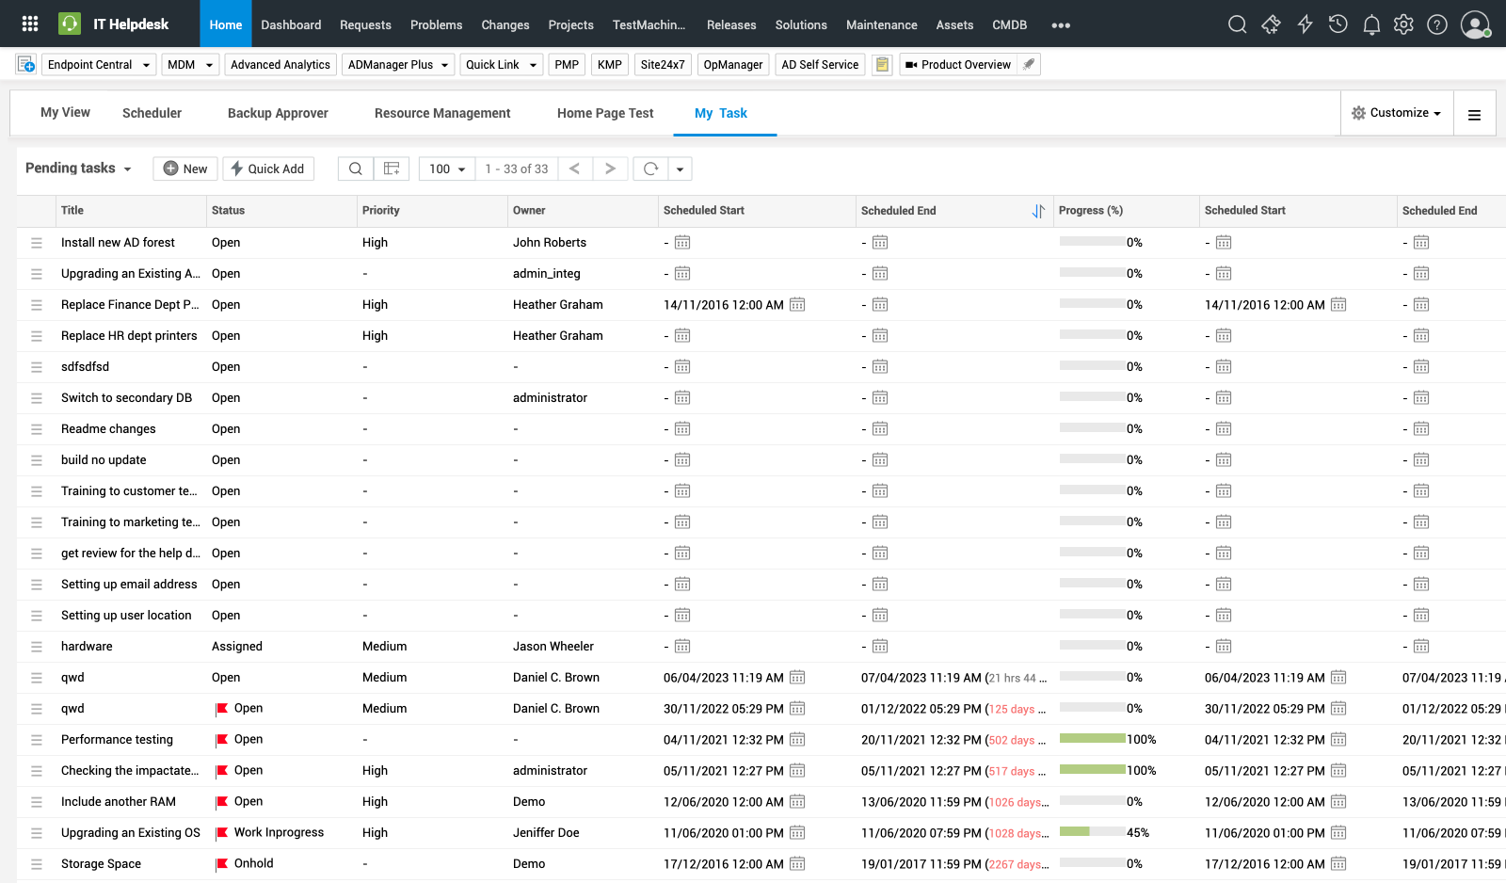Open the column chooser table icon
This screenshot has height=883, width=1506.
(x=392, y=169)
